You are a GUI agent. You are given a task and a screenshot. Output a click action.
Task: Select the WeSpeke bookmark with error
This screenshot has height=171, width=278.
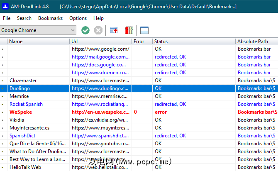[x=21, y=112]
